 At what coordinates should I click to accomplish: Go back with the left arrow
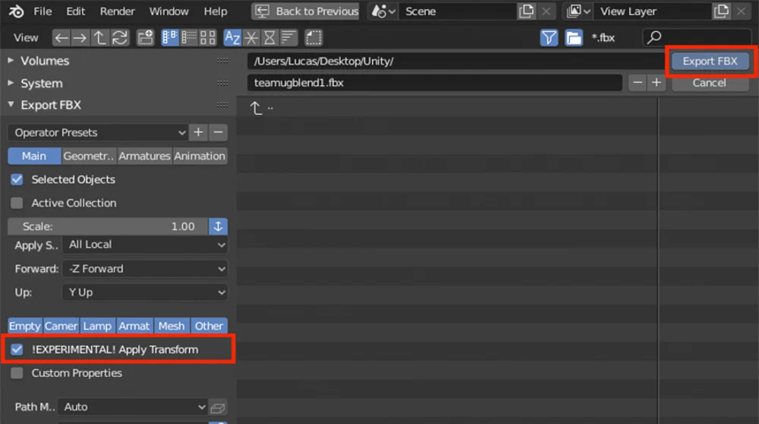(x=61, y=38)
